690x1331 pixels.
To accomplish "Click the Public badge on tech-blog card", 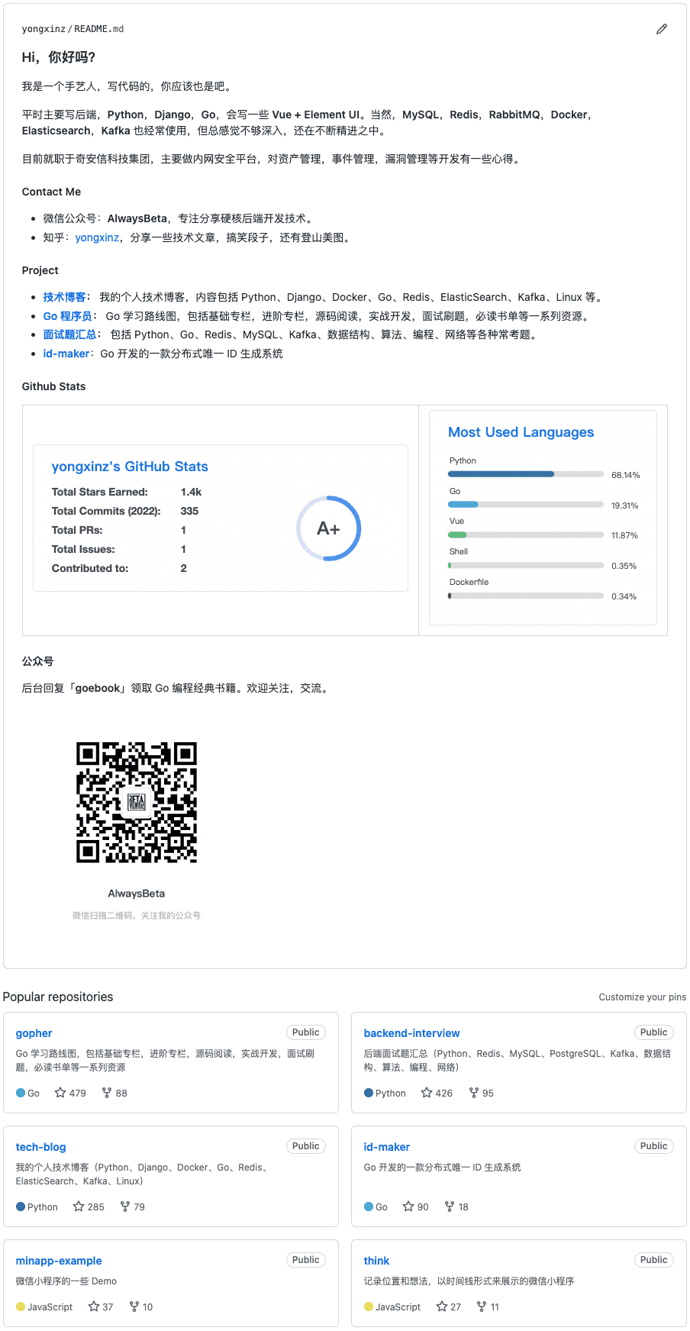I will click(x=306, y=1146).
